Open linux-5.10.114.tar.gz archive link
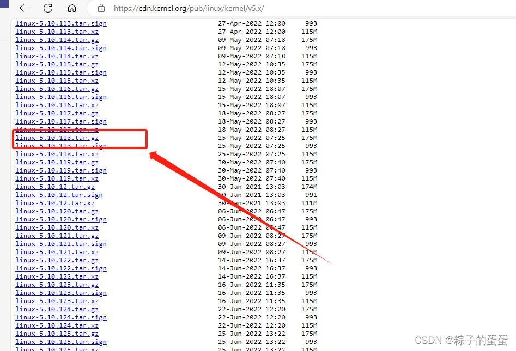This screenshot has width=516, height=351. pyautogui.click(x=57, y=39)
